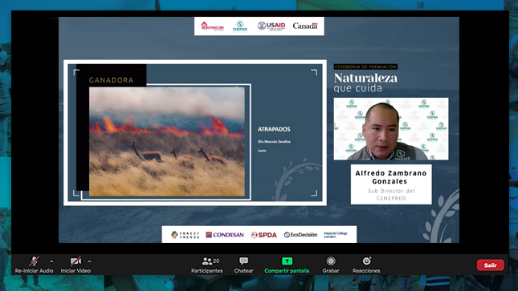Image resolution: width=518 pixels, height=291 pixels.
Task: Open the Reacciones emoji icon
Action: [x=366, y=261]
